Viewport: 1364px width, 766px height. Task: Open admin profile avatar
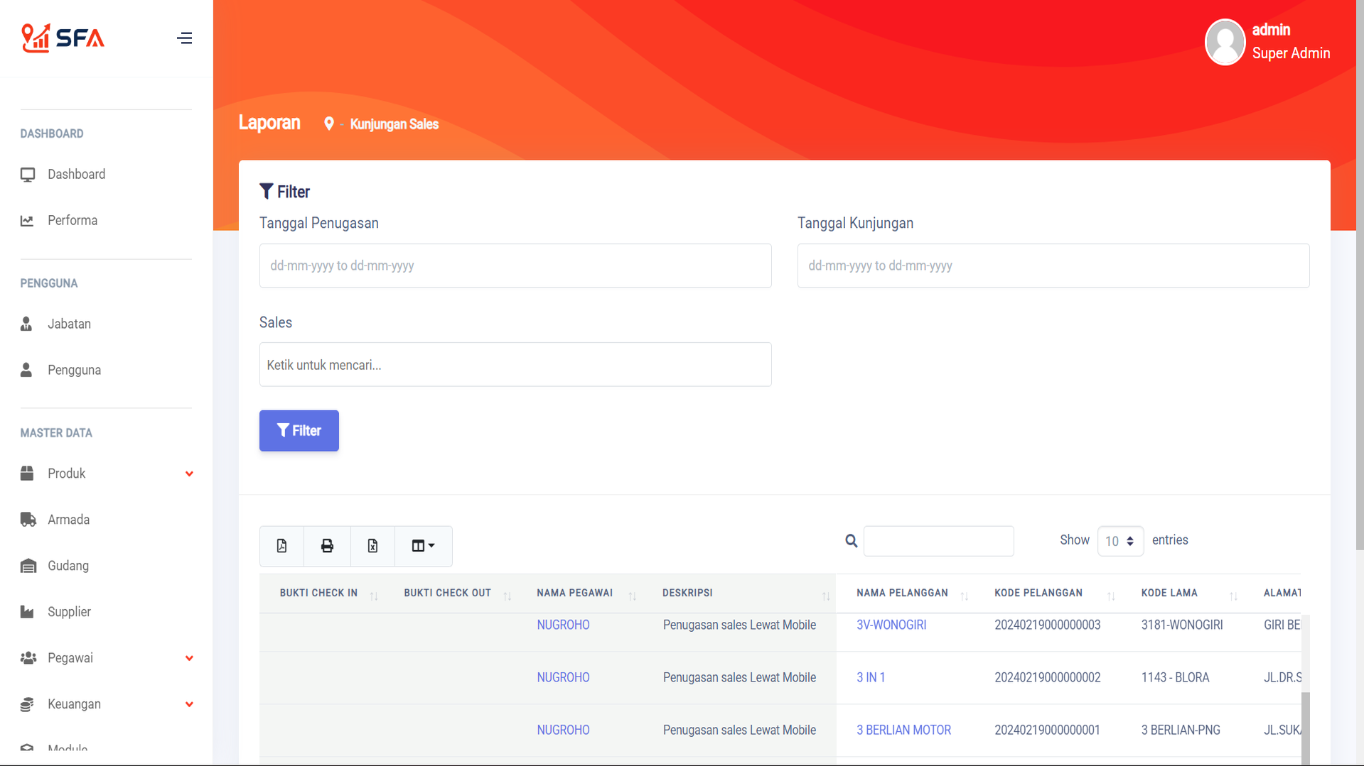(1225, 42)
